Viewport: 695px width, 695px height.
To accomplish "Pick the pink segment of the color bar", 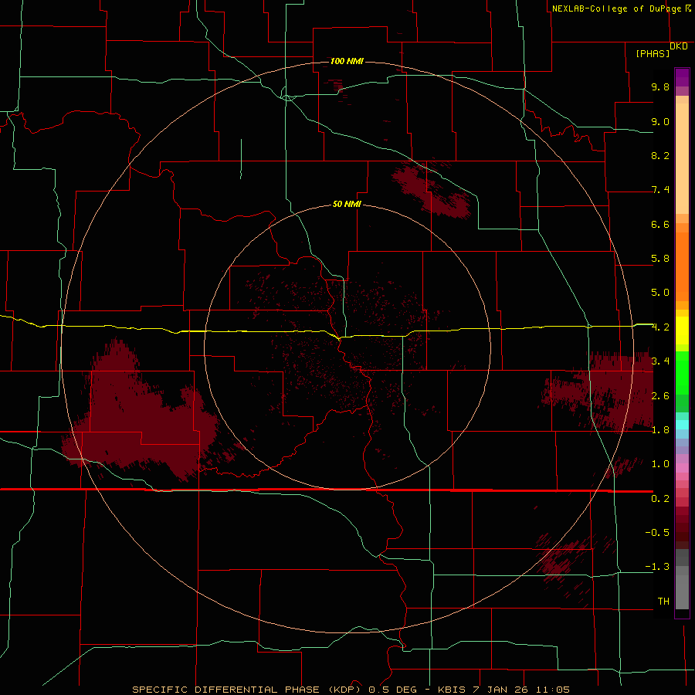I will 682,468.
